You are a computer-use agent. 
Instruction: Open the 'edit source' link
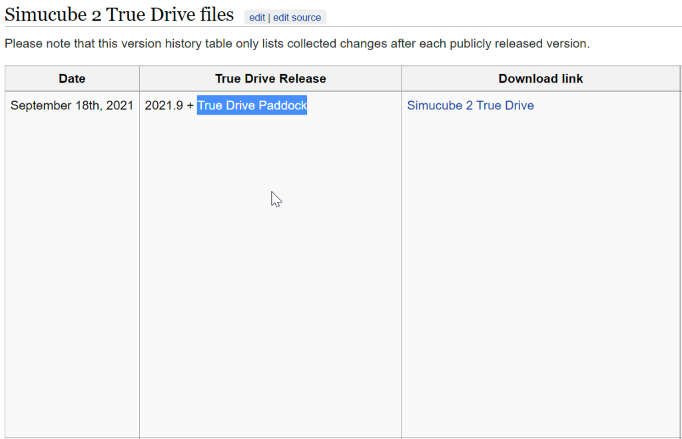[x=297, y=17]
